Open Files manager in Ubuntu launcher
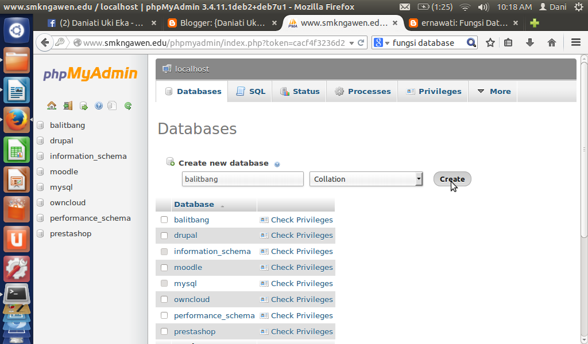This screenshot has height=344, width=588. (x=17, y=60)
